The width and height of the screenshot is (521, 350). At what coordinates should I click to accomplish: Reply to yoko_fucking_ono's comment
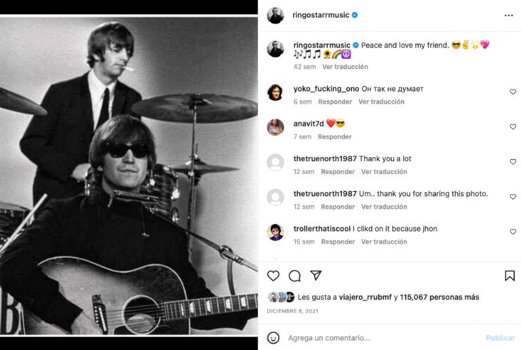click(x=335, y=102)
